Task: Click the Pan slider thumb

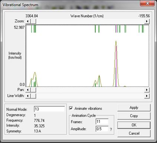Action: tap(33, 90)
